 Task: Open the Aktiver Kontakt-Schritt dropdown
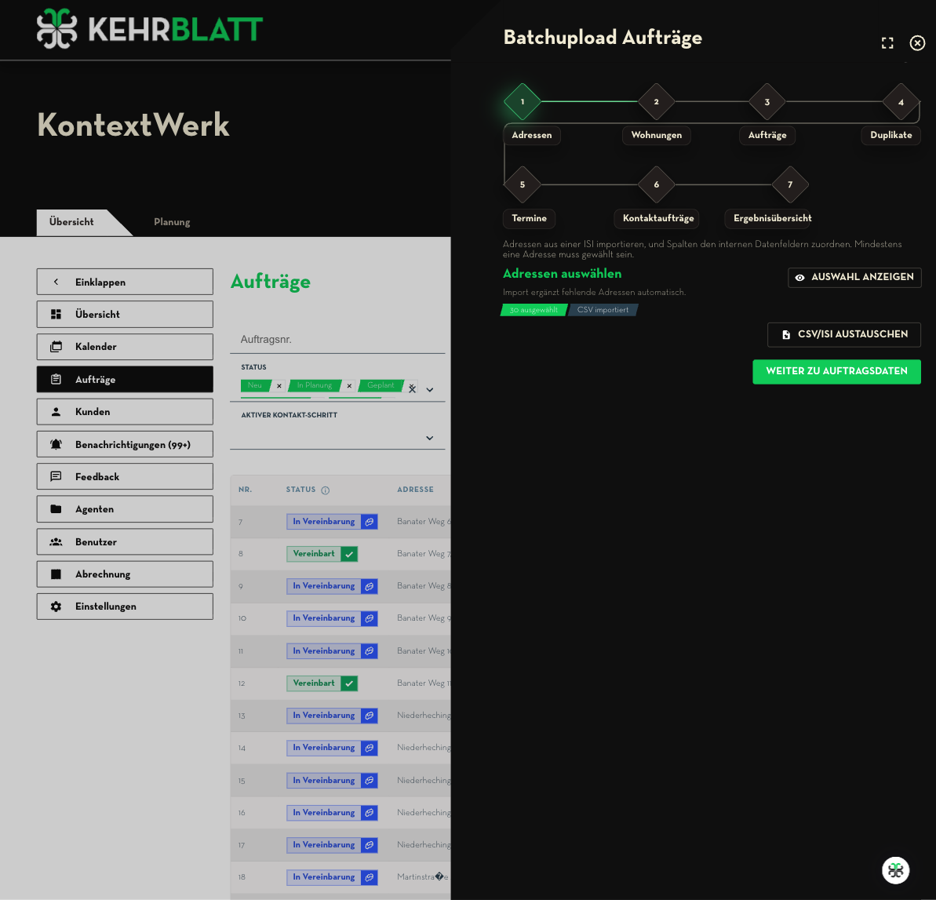[x=429, y=438]
